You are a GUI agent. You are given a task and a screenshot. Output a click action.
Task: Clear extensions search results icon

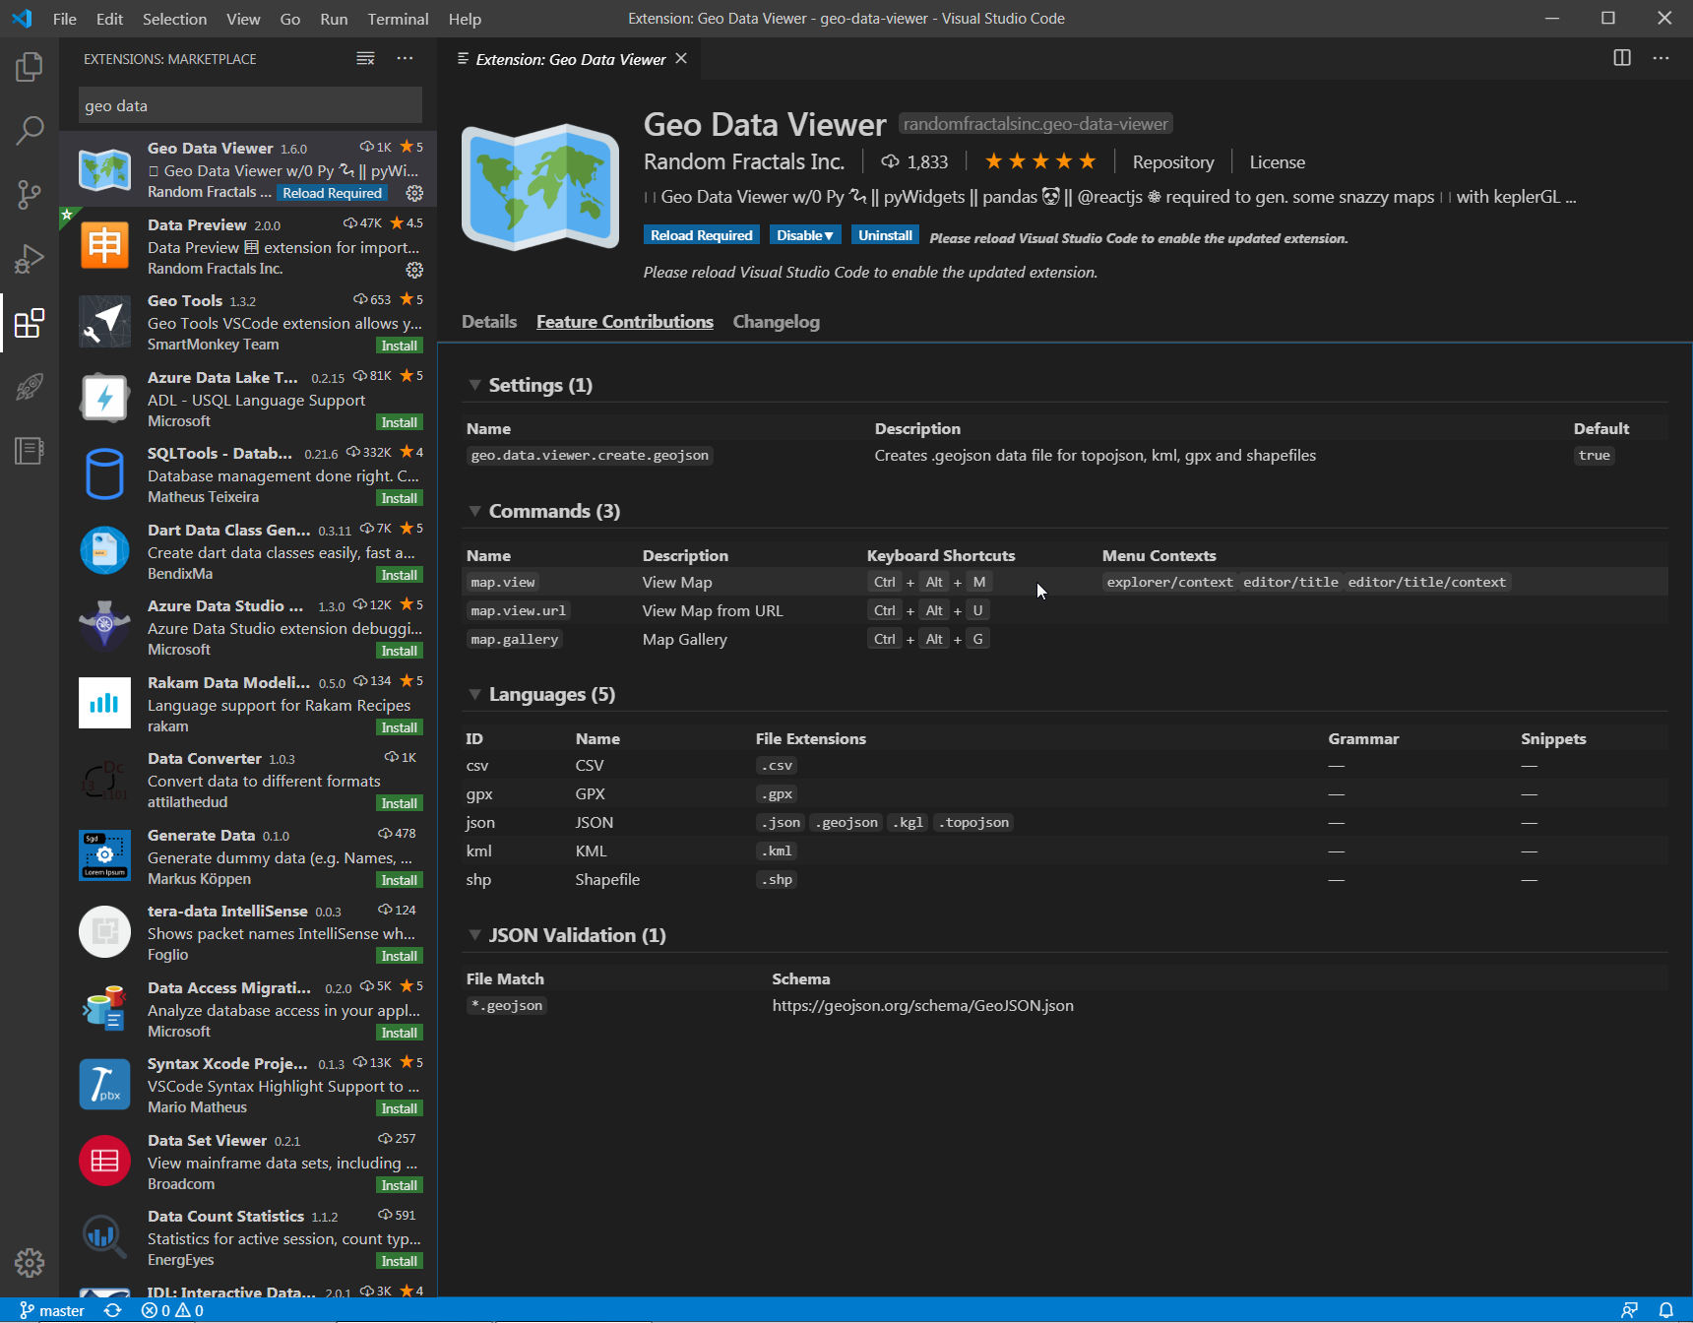[x=365, y=59]
